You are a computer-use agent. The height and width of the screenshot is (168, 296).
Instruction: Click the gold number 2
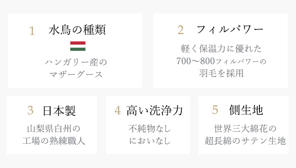180,30
